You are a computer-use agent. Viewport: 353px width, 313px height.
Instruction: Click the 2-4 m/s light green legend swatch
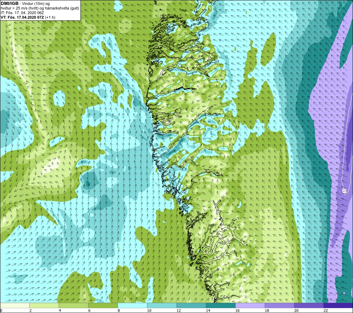pyautogui.click(x=44, y=305)
